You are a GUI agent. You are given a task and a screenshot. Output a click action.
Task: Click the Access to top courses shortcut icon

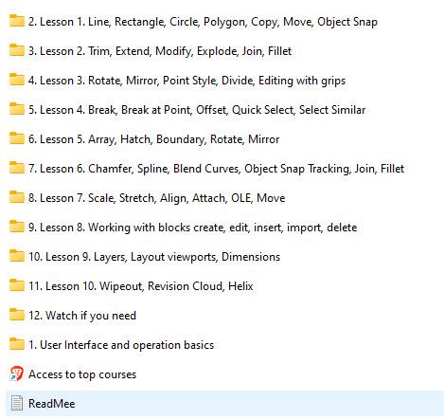[17, 373]
